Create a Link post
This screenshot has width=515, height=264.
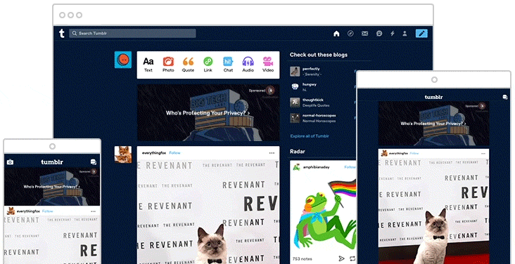click(x=208, y=65)
